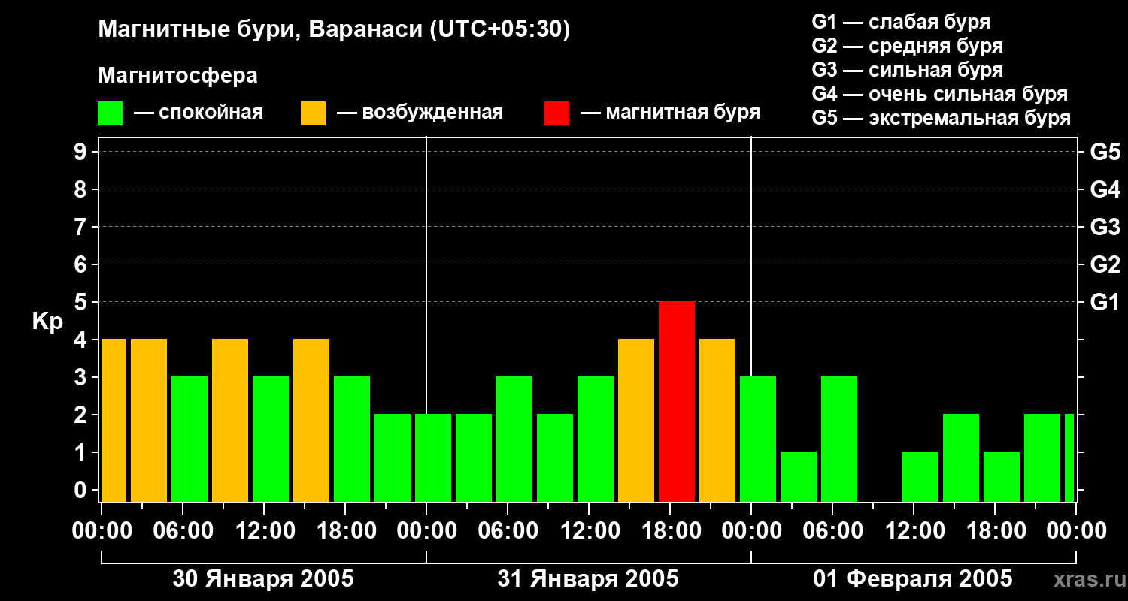Viewport: 1128px width, 601px height.
Task: Click the green 12:00–15:00 bar on 30 January
Action: click(271, 439)
